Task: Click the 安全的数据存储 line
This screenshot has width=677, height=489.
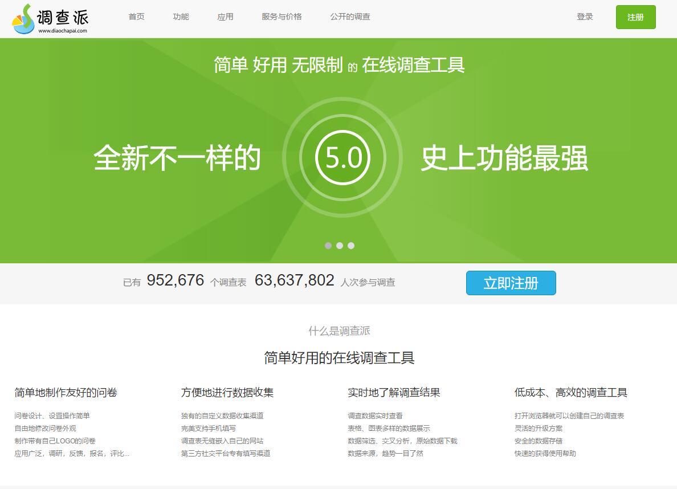Action: coord(538,441)
